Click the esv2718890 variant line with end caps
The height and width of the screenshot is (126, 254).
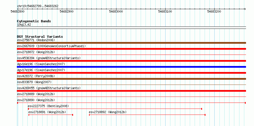[131, 103]
